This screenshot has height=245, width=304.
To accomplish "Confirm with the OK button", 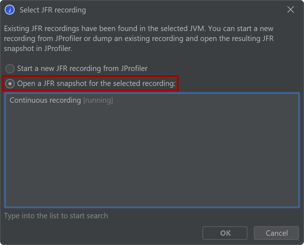I will (x=225, y=233).
